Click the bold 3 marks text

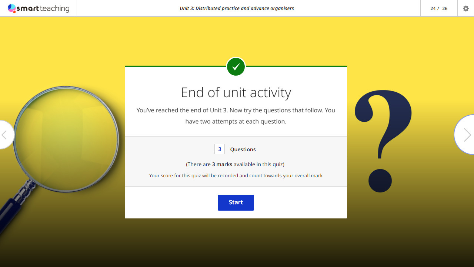tap(222, 164)
